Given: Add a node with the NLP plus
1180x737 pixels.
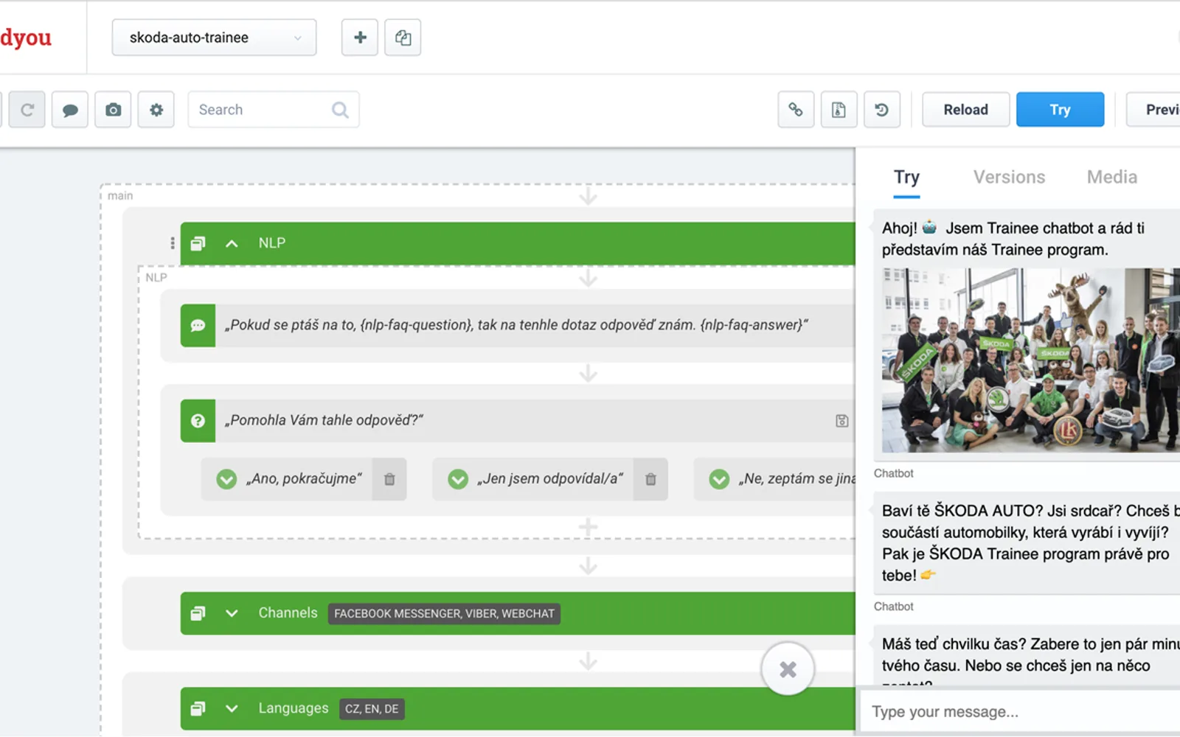Looking at the screenshot, I should 588,527.
